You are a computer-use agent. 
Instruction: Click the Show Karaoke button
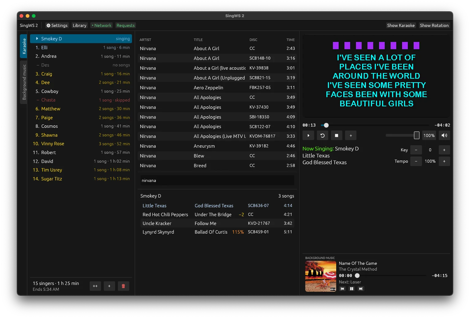coord(401,25)
